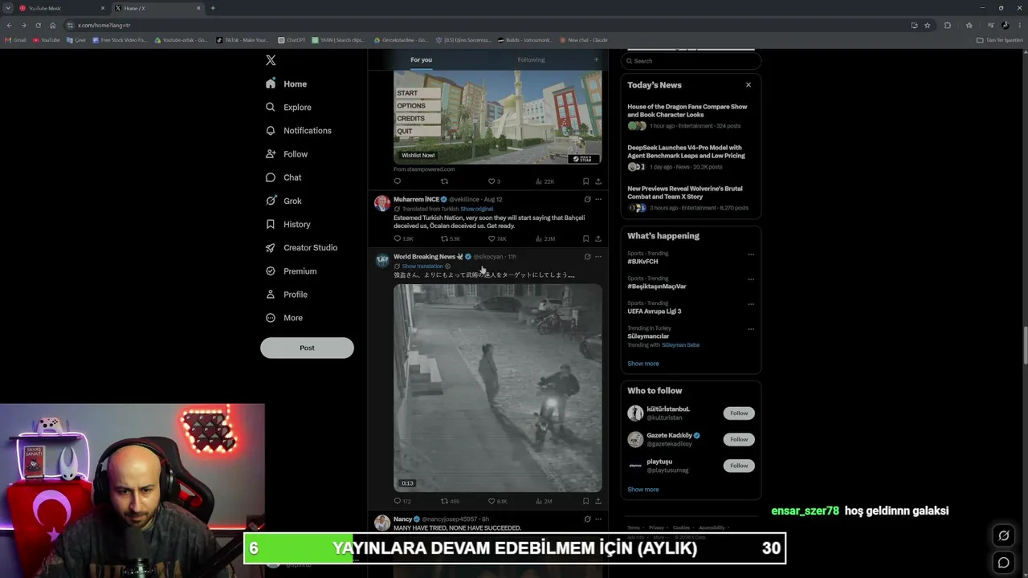Click the Süleyman Seba trending link

pyautogui.click(x=680, y=345)
